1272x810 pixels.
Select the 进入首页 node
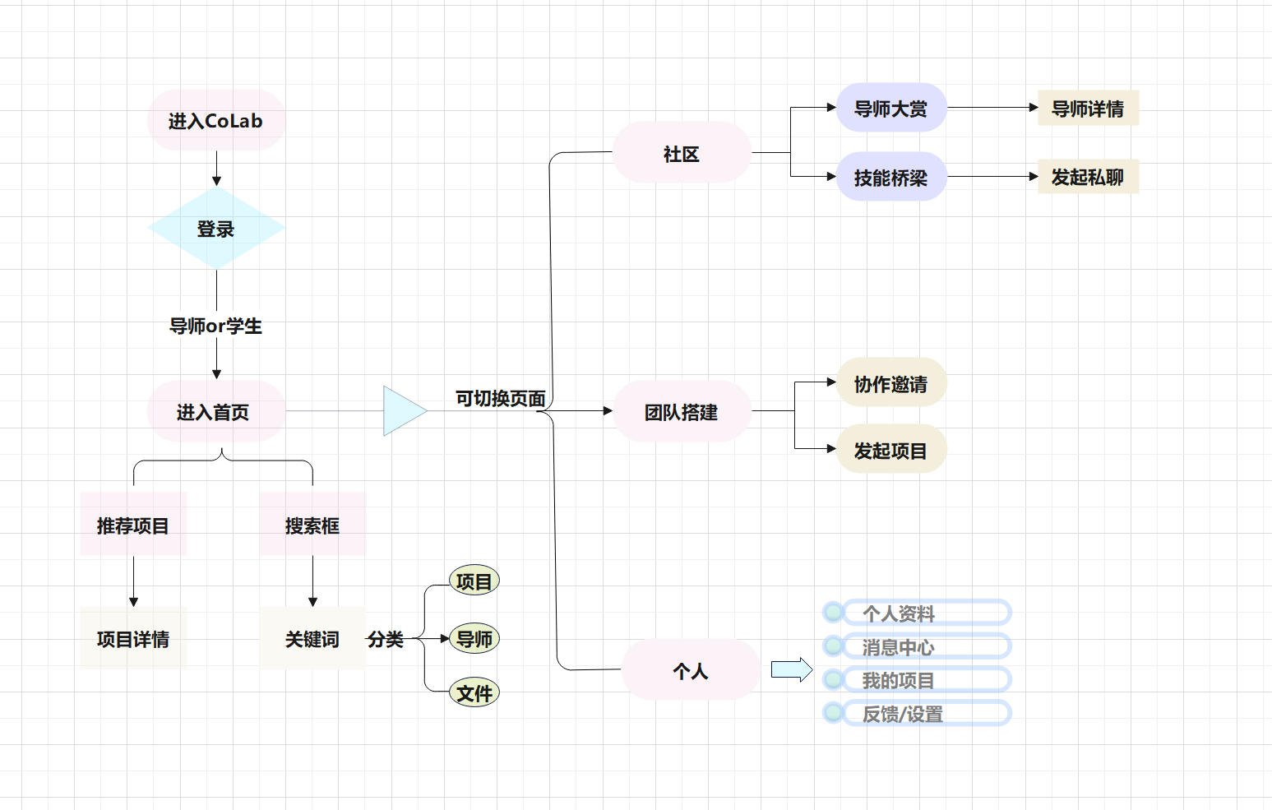point(216,411)
